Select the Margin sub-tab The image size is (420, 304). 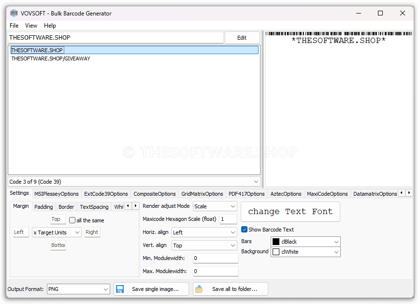21,206
